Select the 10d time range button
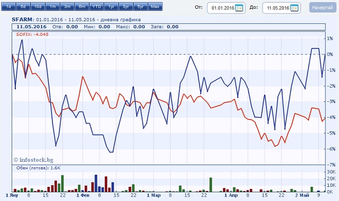The image size is (339, 201). [38, 7]
